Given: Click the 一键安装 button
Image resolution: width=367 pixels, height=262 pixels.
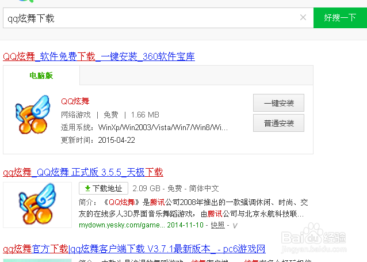Looking at the screenshot, I should [278, 103].
